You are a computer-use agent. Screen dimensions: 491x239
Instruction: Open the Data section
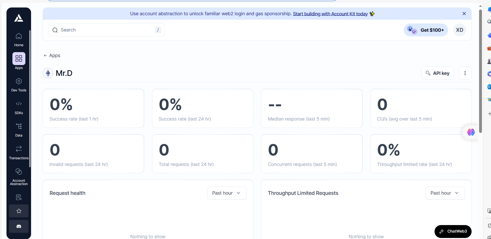point(19,130)
